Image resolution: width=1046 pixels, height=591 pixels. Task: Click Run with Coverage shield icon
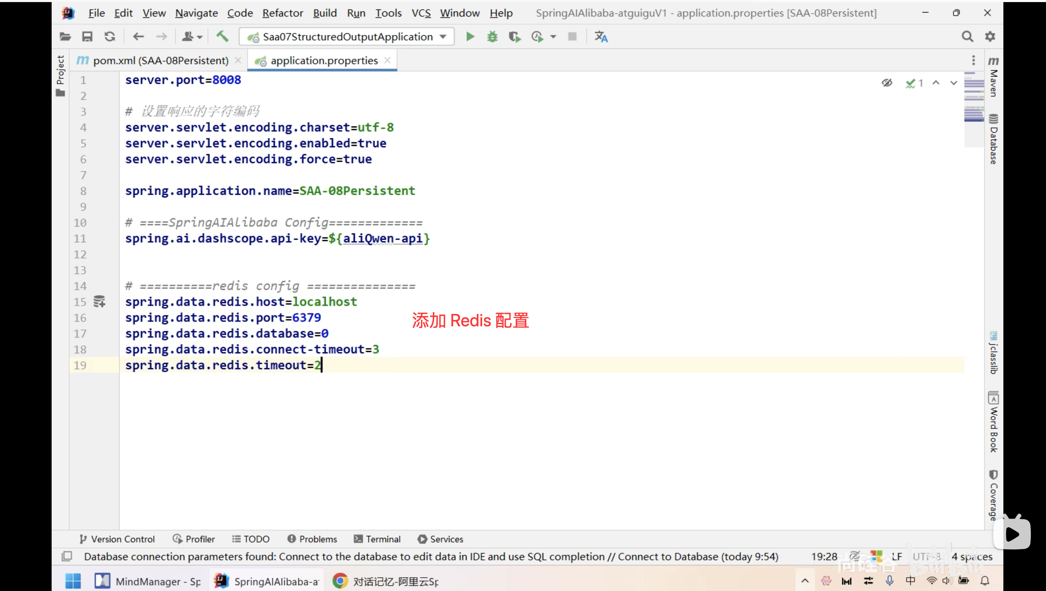[x=514, y=36]
